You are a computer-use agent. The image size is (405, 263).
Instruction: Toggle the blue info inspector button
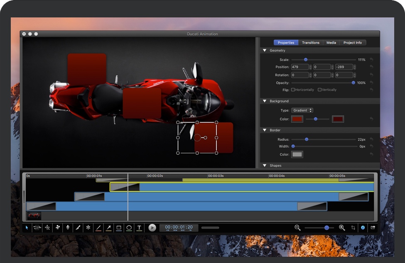pyautogui.click(x=363, y=228)
